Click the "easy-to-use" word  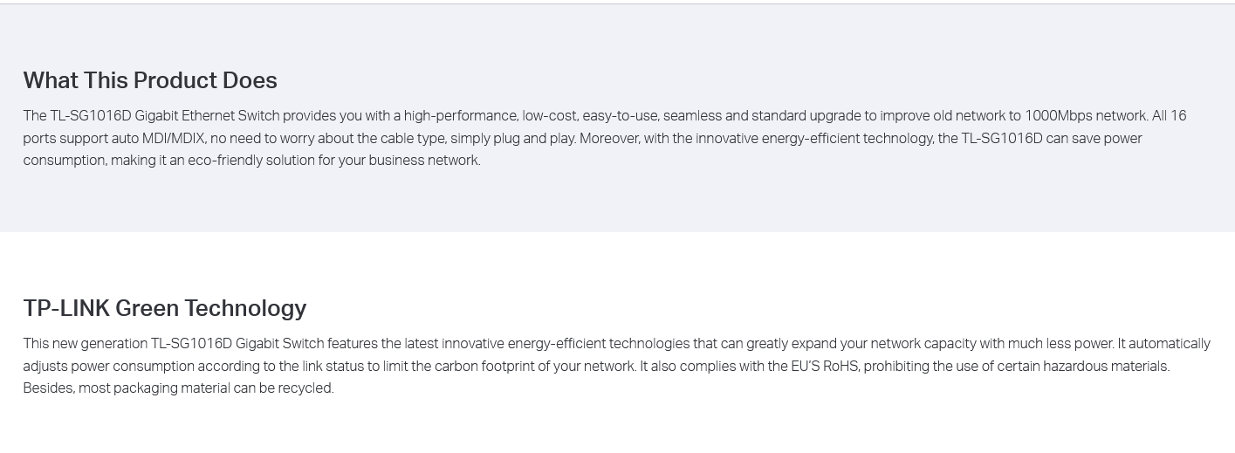[621, 116]
